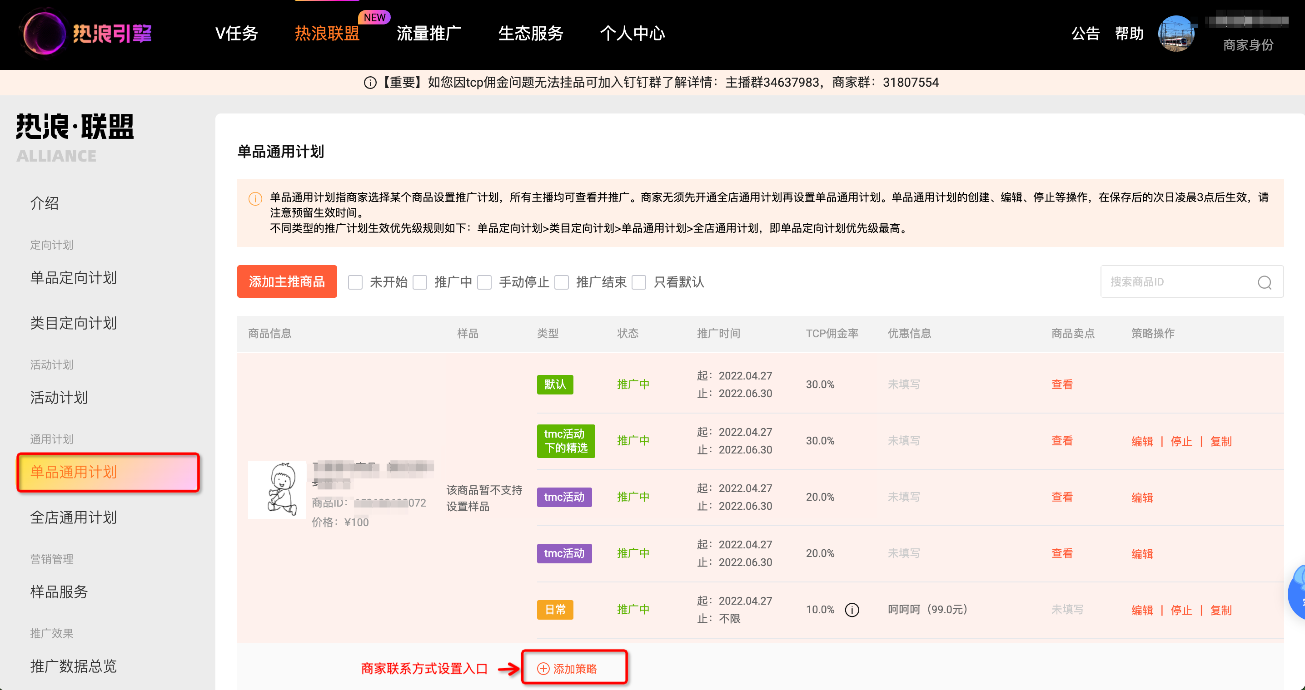
Task: Click 商家身份 label in header
Action: tap(1248, 45)
